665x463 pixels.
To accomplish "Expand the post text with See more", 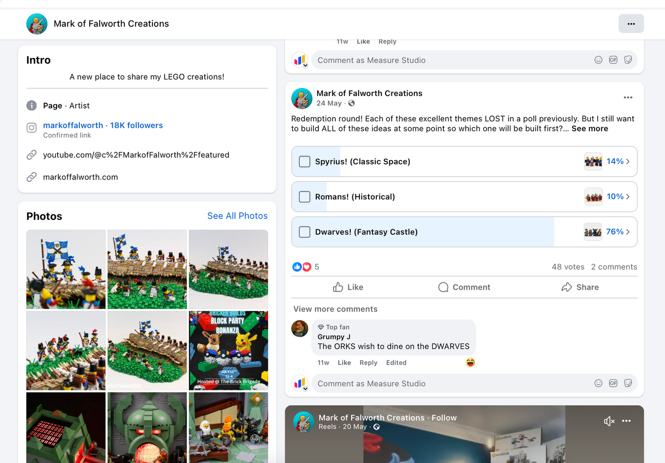I will 589,129.
